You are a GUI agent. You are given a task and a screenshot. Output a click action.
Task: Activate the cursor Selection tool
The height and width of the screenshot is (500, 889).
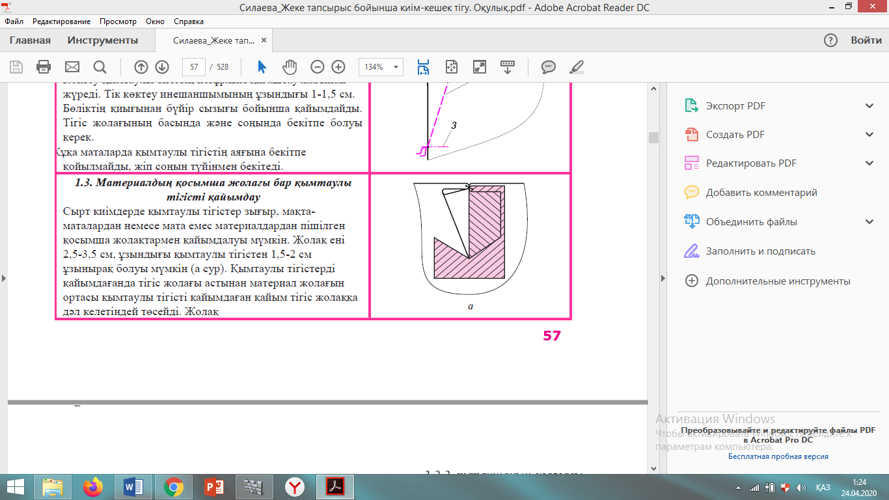tap(262, 66)
